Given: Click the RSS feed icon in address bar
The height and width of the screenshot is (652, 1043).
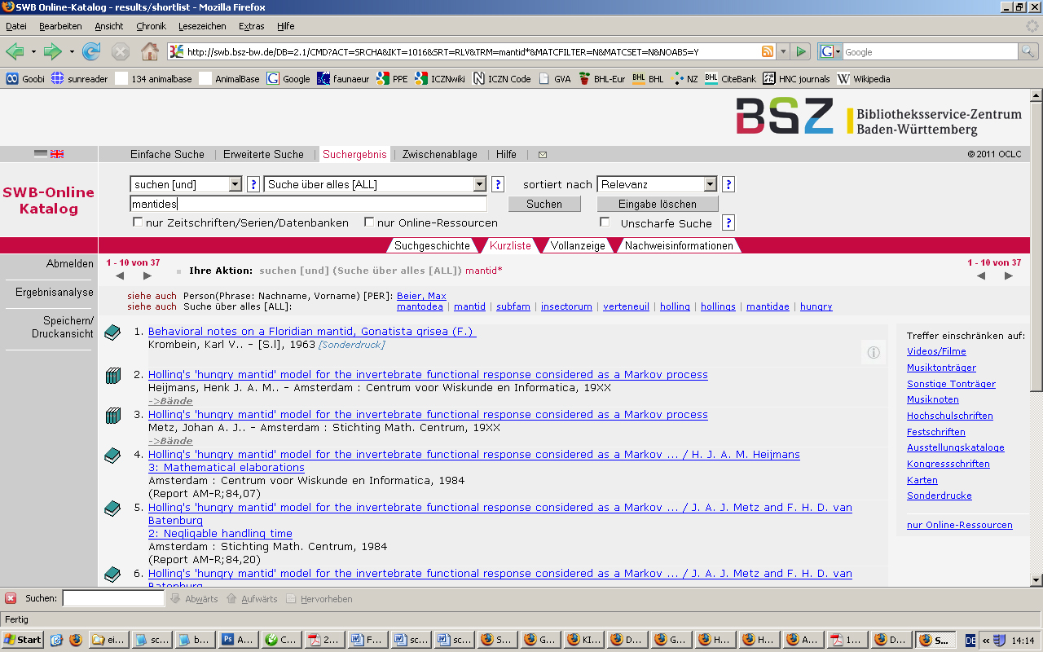Looking at the screenshot, I should pos(767,51).
